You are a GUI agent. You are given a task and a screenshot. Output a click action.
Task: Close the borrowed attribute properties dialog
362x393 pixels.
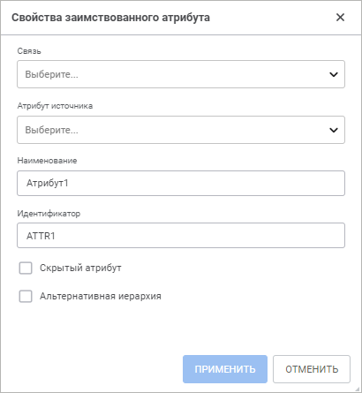coord(340,18)
